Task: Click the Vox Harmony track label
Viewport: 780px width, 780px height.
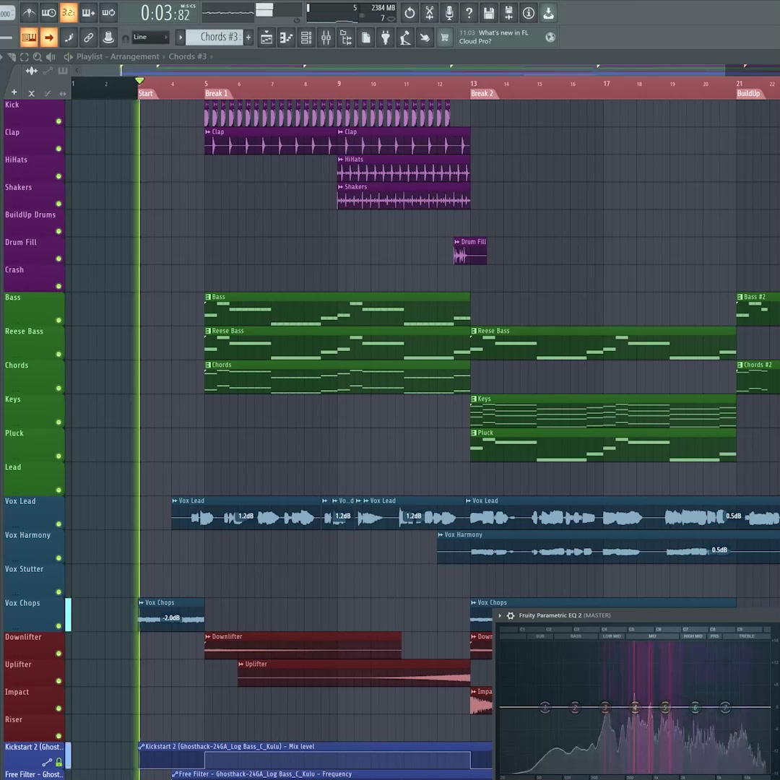Action: click(x=28, y=535)
